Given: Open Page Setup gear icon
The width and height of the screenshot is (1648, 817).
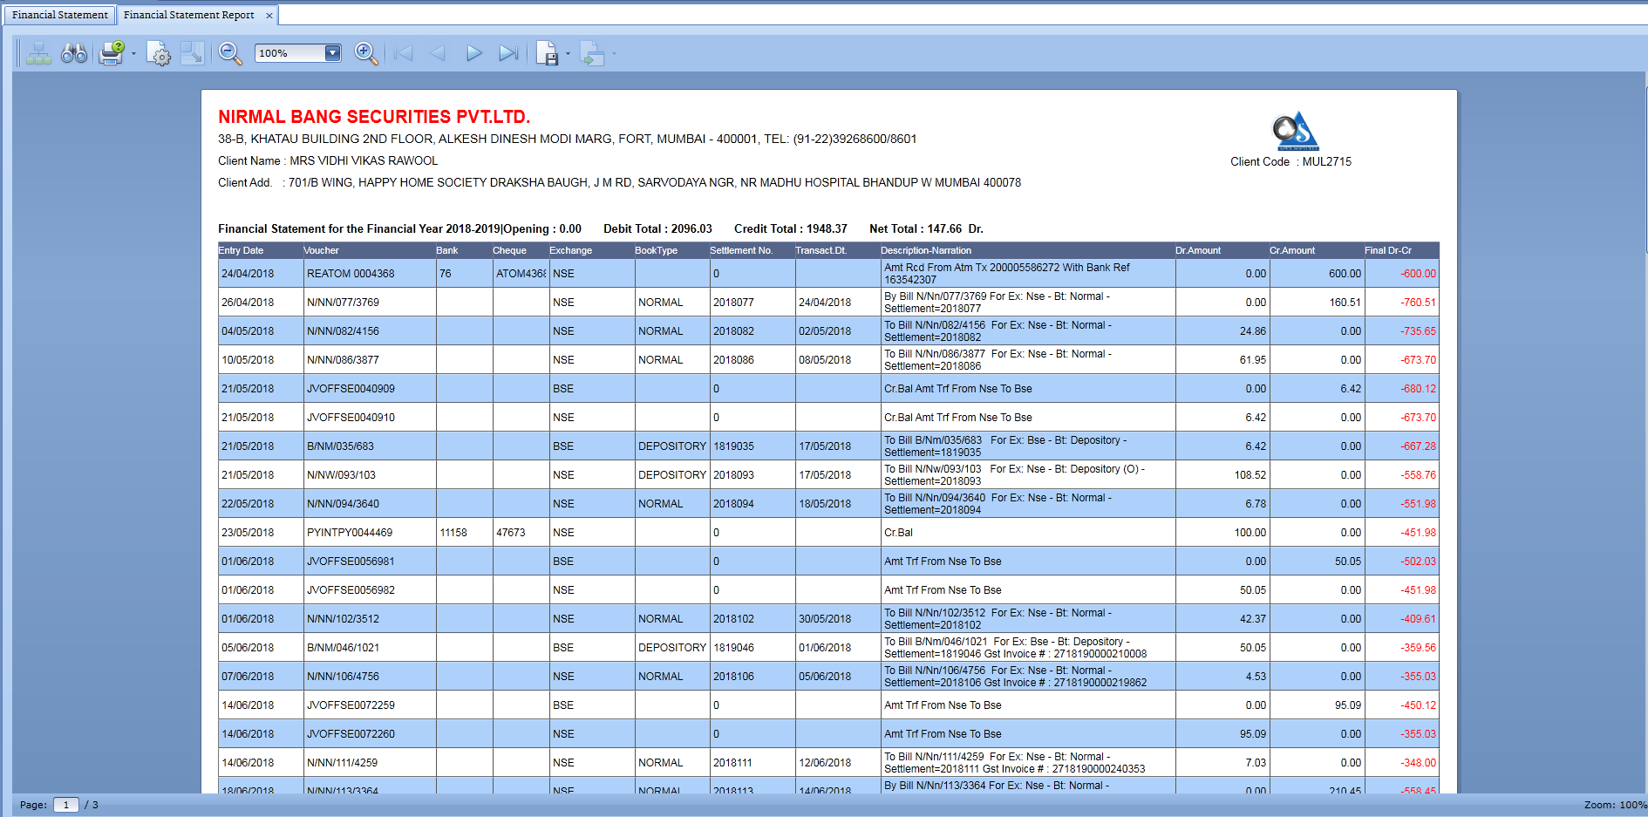Looking at the screenshot, I should click(159, 54).
